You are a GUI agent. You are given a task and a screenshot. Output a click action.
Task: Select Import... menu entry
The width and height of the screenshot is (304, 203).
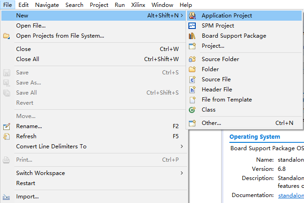94,197
